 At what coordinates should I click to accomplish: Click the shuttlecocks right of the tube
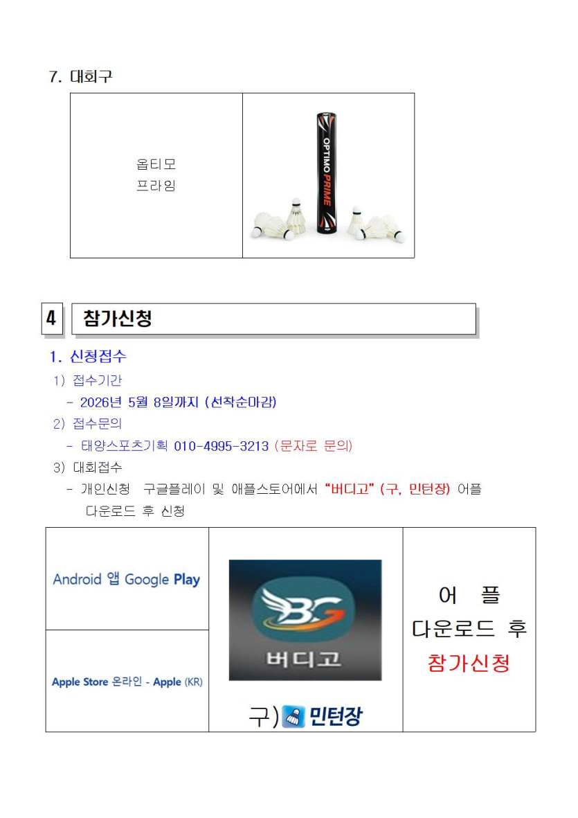376,224
